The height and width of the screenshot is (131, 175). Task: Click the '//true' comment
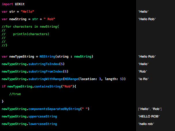(x=15, y=94)
